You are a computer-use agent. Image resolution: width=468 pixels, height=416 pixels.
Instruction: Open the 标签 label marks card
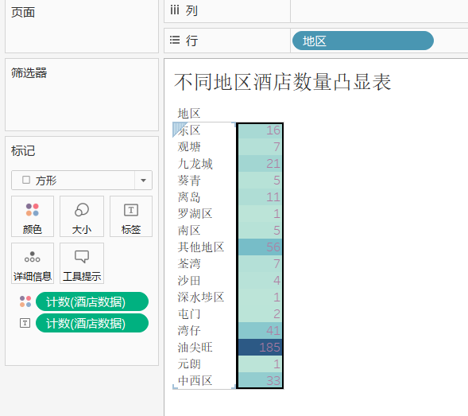click(x=131, y=216)
